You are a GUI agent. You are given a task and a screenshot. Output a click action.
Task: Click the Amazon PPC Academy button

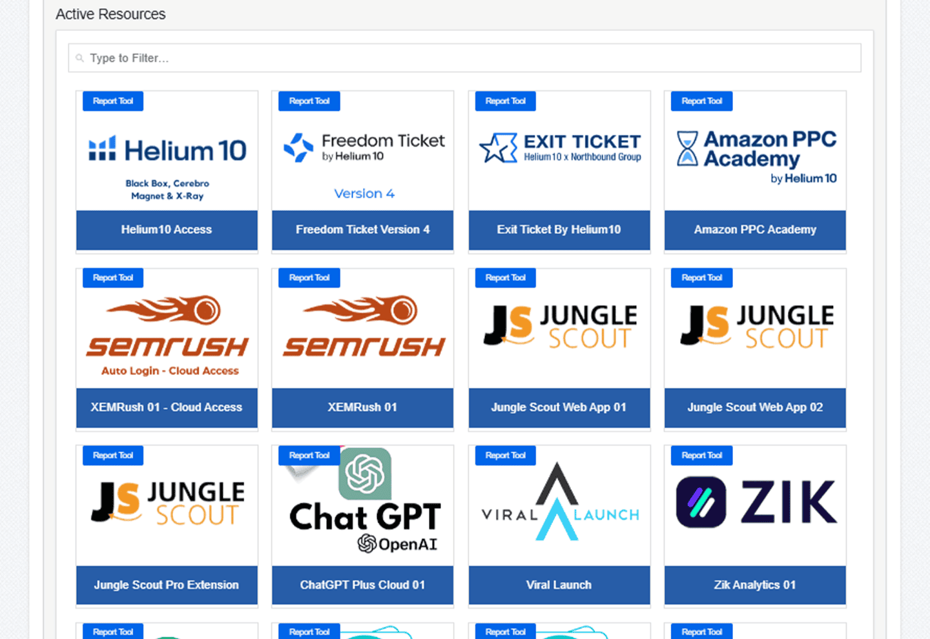coord(755,230)
